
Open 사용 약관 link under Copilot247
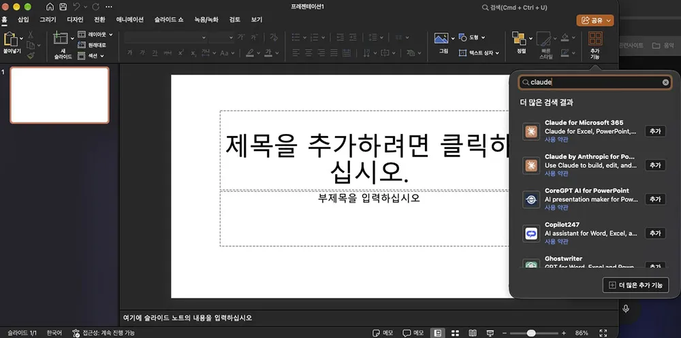[556, 241]
